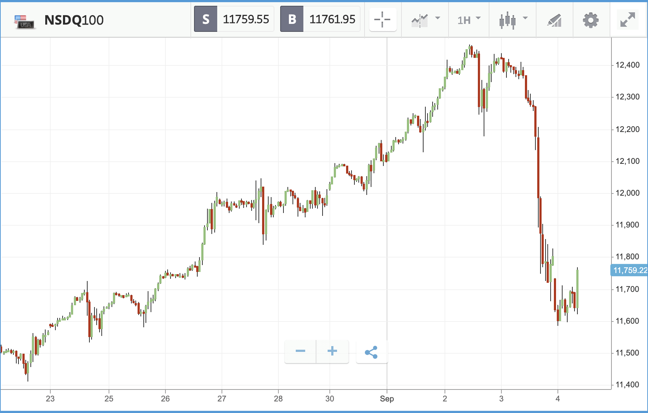Select the buy price 11761.95
This screenshot has width=648, height=413.
[332, 19]
